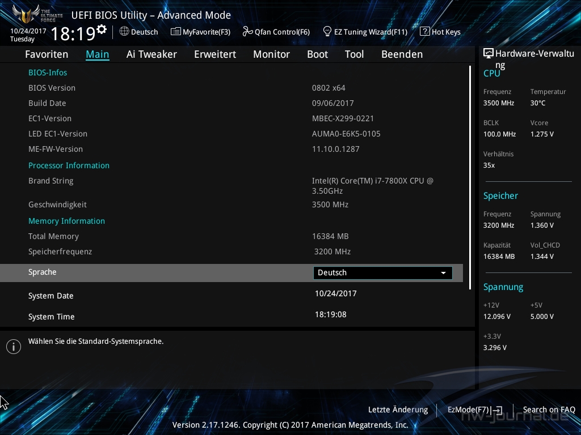
Task: Select the Deutsch language combo box
Action: click(383, 273)
